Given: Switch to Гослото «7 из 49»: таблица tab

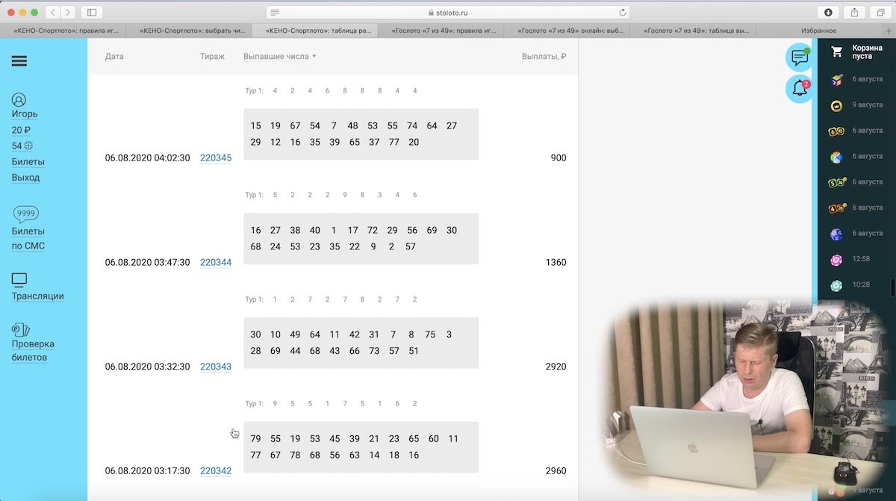Looking at the screenshot, I should click(694, 31).
